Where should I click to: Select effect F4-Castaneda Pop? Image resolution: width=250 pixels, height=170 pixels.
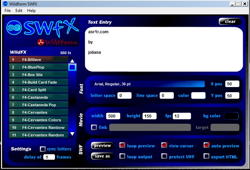tap(38, 105)
